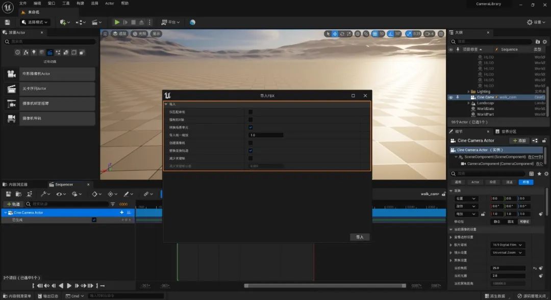Uncheck the Convert Scene Unit checkbox

pyautogui.click(x=251, y=127)
